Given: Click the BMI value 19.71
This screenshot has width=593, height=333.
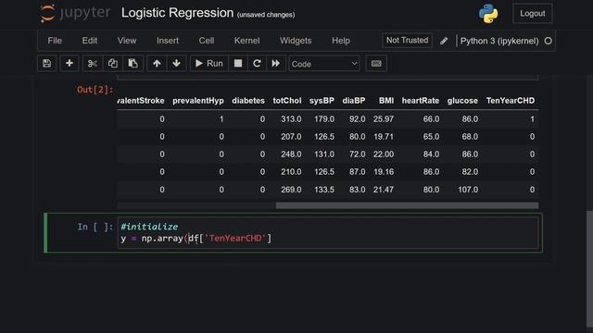Looking at the screenshot, I should pyautogui.click(x=384, y=137).
